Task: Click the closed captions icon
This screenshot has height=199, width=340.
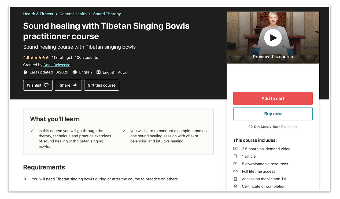Action: click(98, 72)
